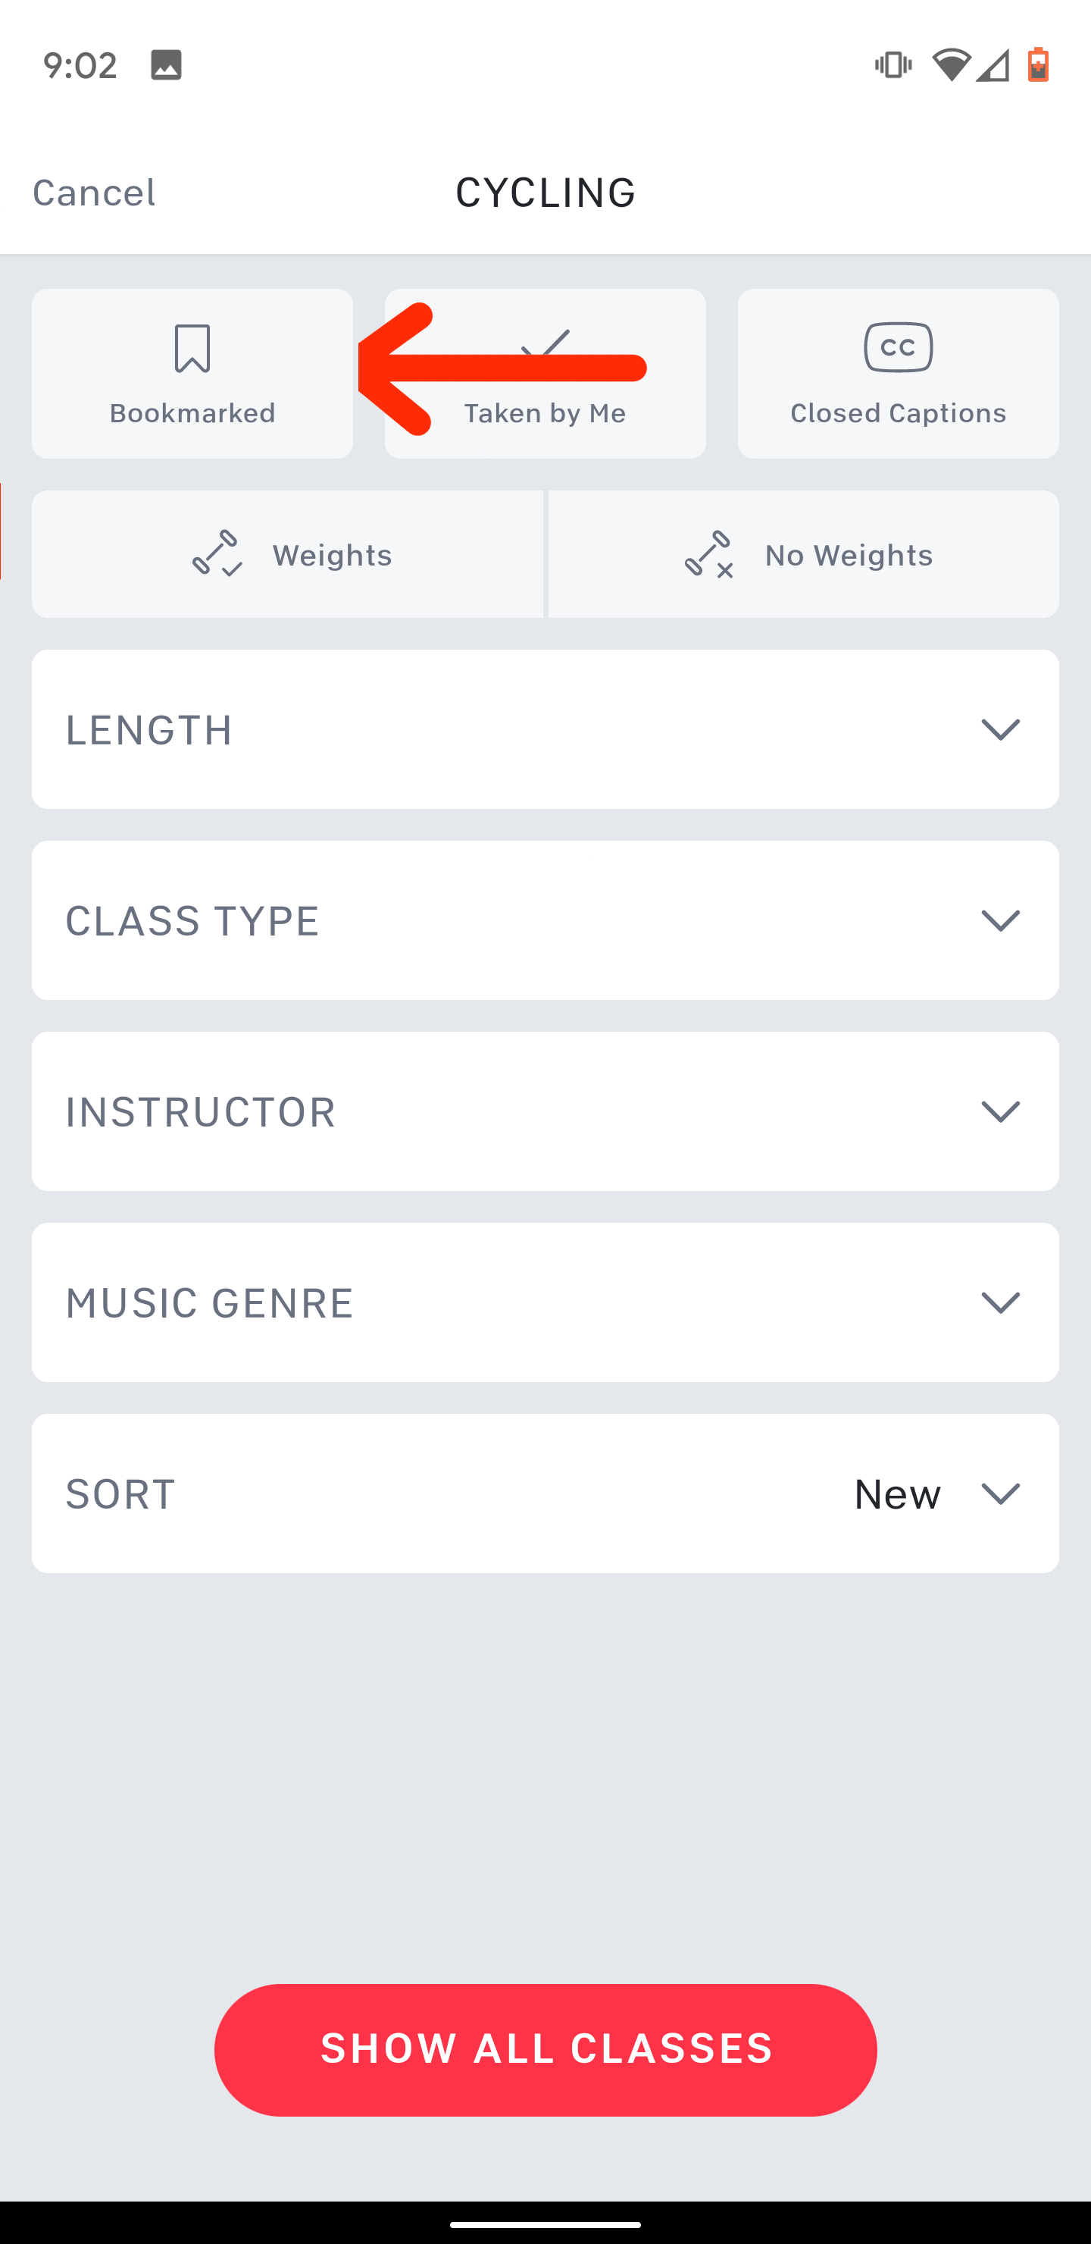The height and width of the screenshot is (2244, 1091).
Task: Open the Instructor dropdown chevron
Action: click(999, 1111)
